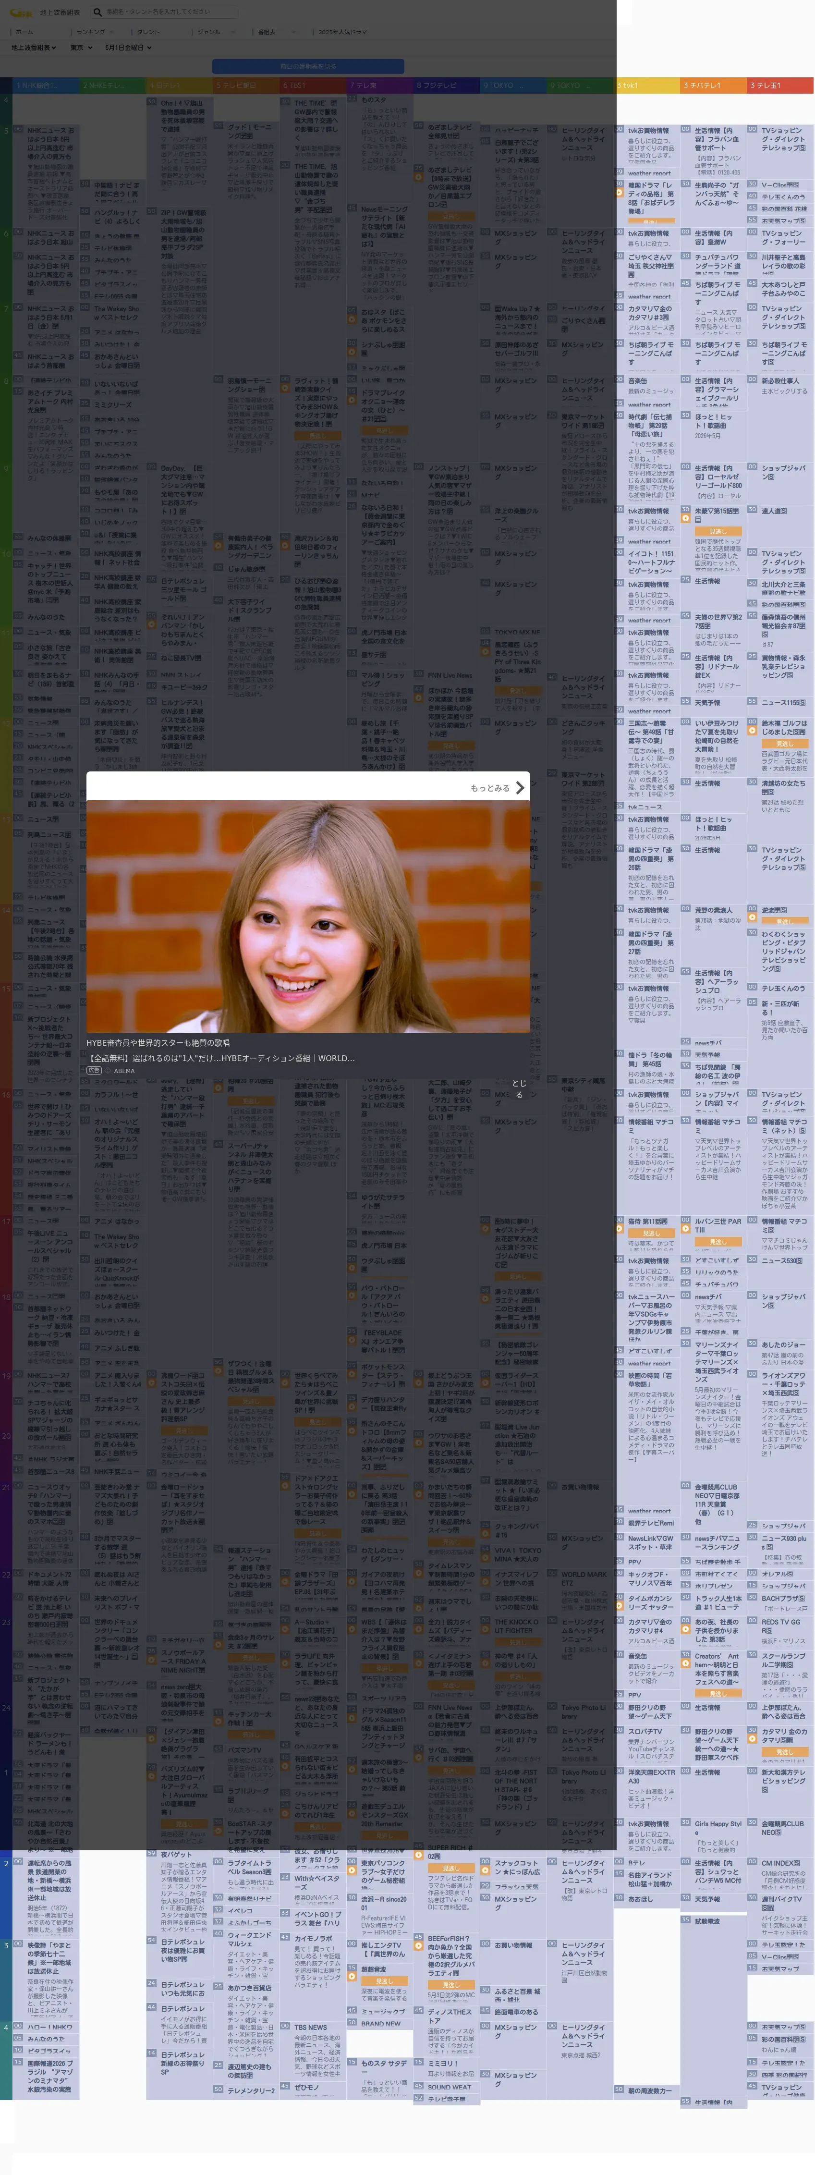
Task: Open the ad headline 【全話無料】選ばれるのは1人だけ link
Action: (222, 1058)
